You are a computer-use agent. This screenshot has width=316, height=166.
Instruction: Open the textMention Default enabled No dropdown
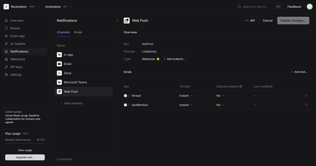pos(220,105)
